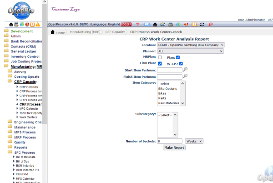The width and height of the screenshot is (273, 183).
Task: Toggle the MRPlan checkbox
Action: [x=160, y=57]
